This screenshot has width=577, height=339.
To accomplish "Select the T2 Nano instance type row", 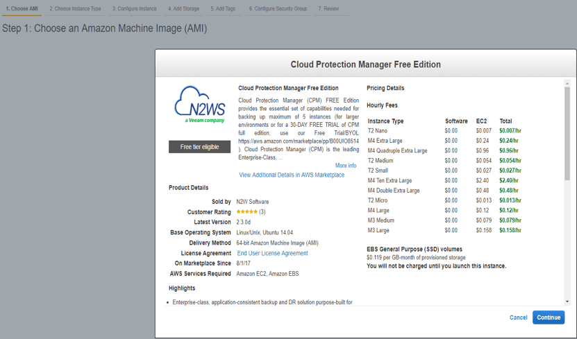I will [x=444, y=131].
